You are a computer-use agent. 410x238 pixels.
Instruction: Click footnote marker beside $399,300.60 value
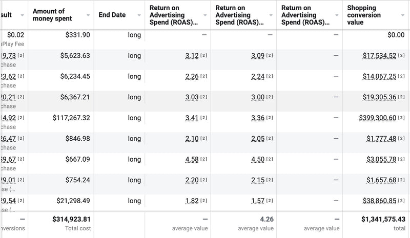coord(401,118)
